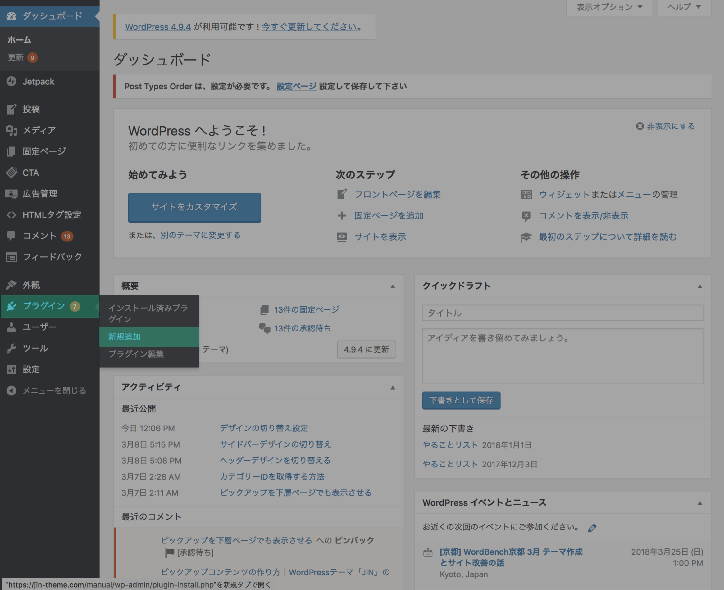This screenshot has width=724, height=590.
Task: Click the ユーザー person icon
Action: coord(11,327)
